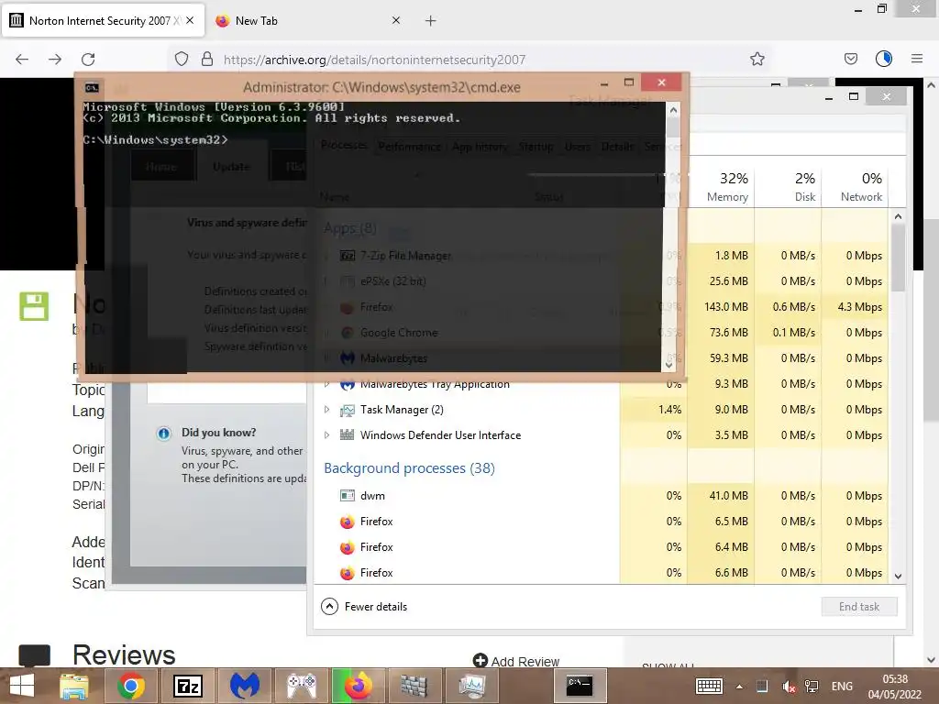
Task: Click the cmd.exe window system menu icon
Action: click(x=92, y=87)
